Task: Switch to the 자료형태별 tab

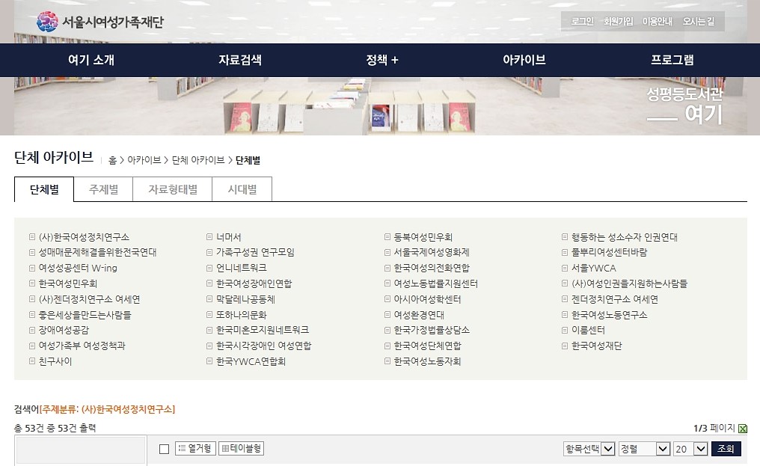Action: (173, 189)
